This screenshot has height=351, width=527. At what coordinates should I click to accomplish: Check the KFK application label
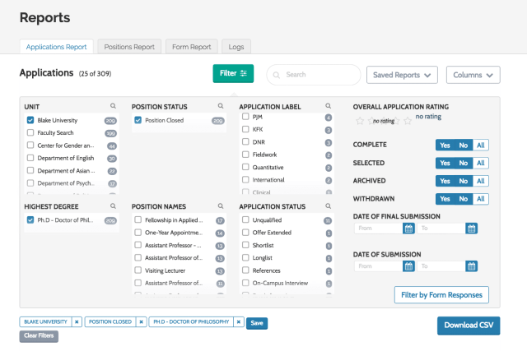tap(245, 129)
